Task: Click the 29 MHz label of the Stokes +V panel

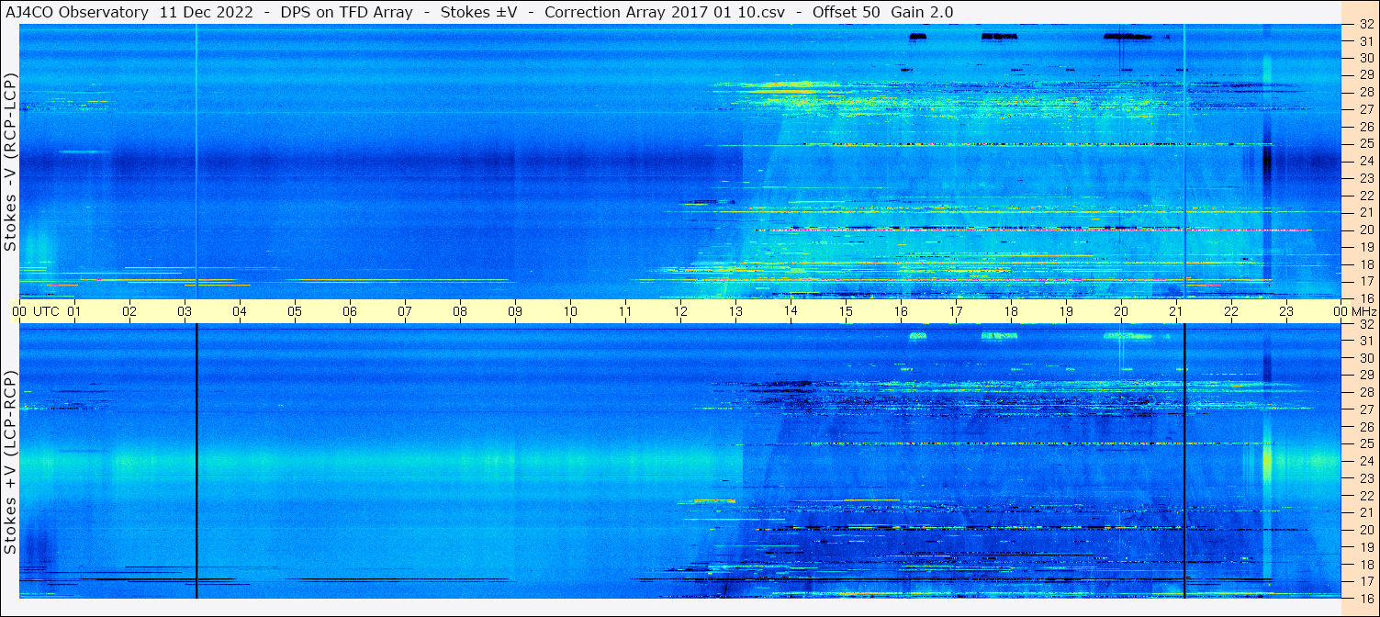Action: pyautogui.click(x=1365, y=376)
